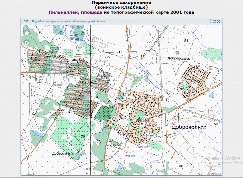This screenshot has height=178, width=243.
Task: Click the heading 'Первичное захоронение'
Action: [x=121, y=2]
